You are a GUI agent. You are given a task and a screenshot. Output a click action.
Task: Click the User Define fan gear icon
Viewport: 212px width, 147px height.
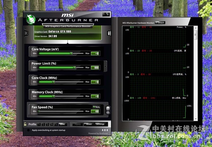click(108, 110)
